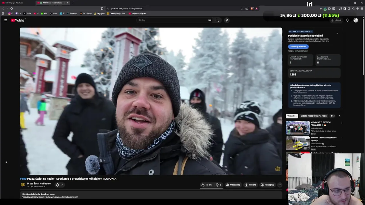Open the VLOGMAS 7 video thumbnail
Viewport: 365px width, 205px height.
298,128
